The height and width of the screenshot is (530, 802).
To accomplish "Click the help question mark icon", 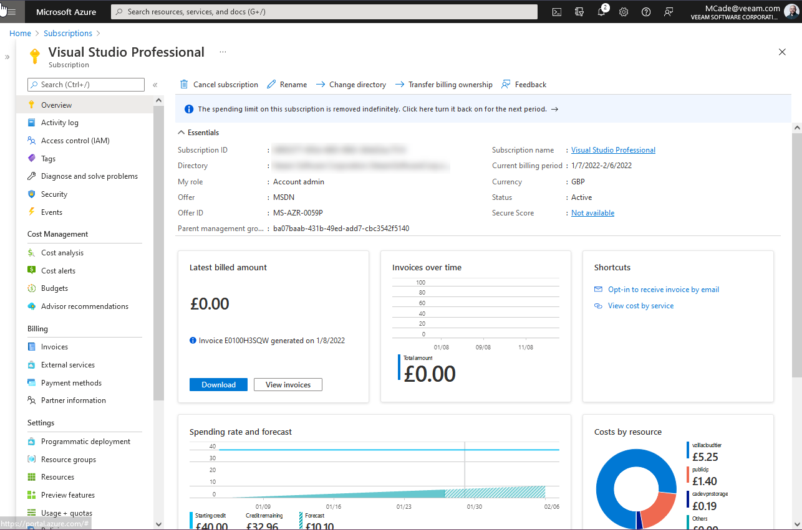I will (646, 12).
